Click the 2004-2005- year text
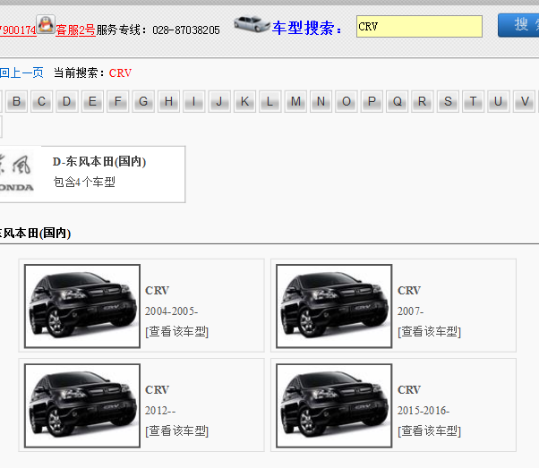Viewport: 539px width, 468px height. pyautogui.click(x=172, y=311)
